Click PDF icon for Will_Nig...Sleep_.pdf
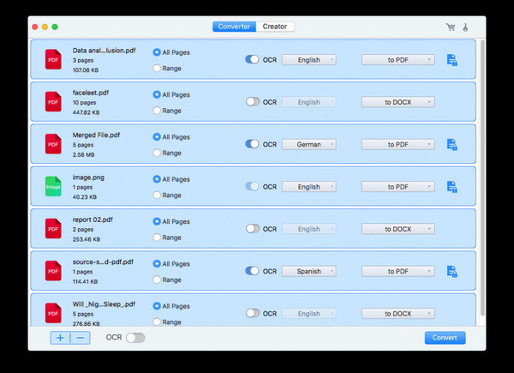The image size is (514, 373). pos(53,313)
